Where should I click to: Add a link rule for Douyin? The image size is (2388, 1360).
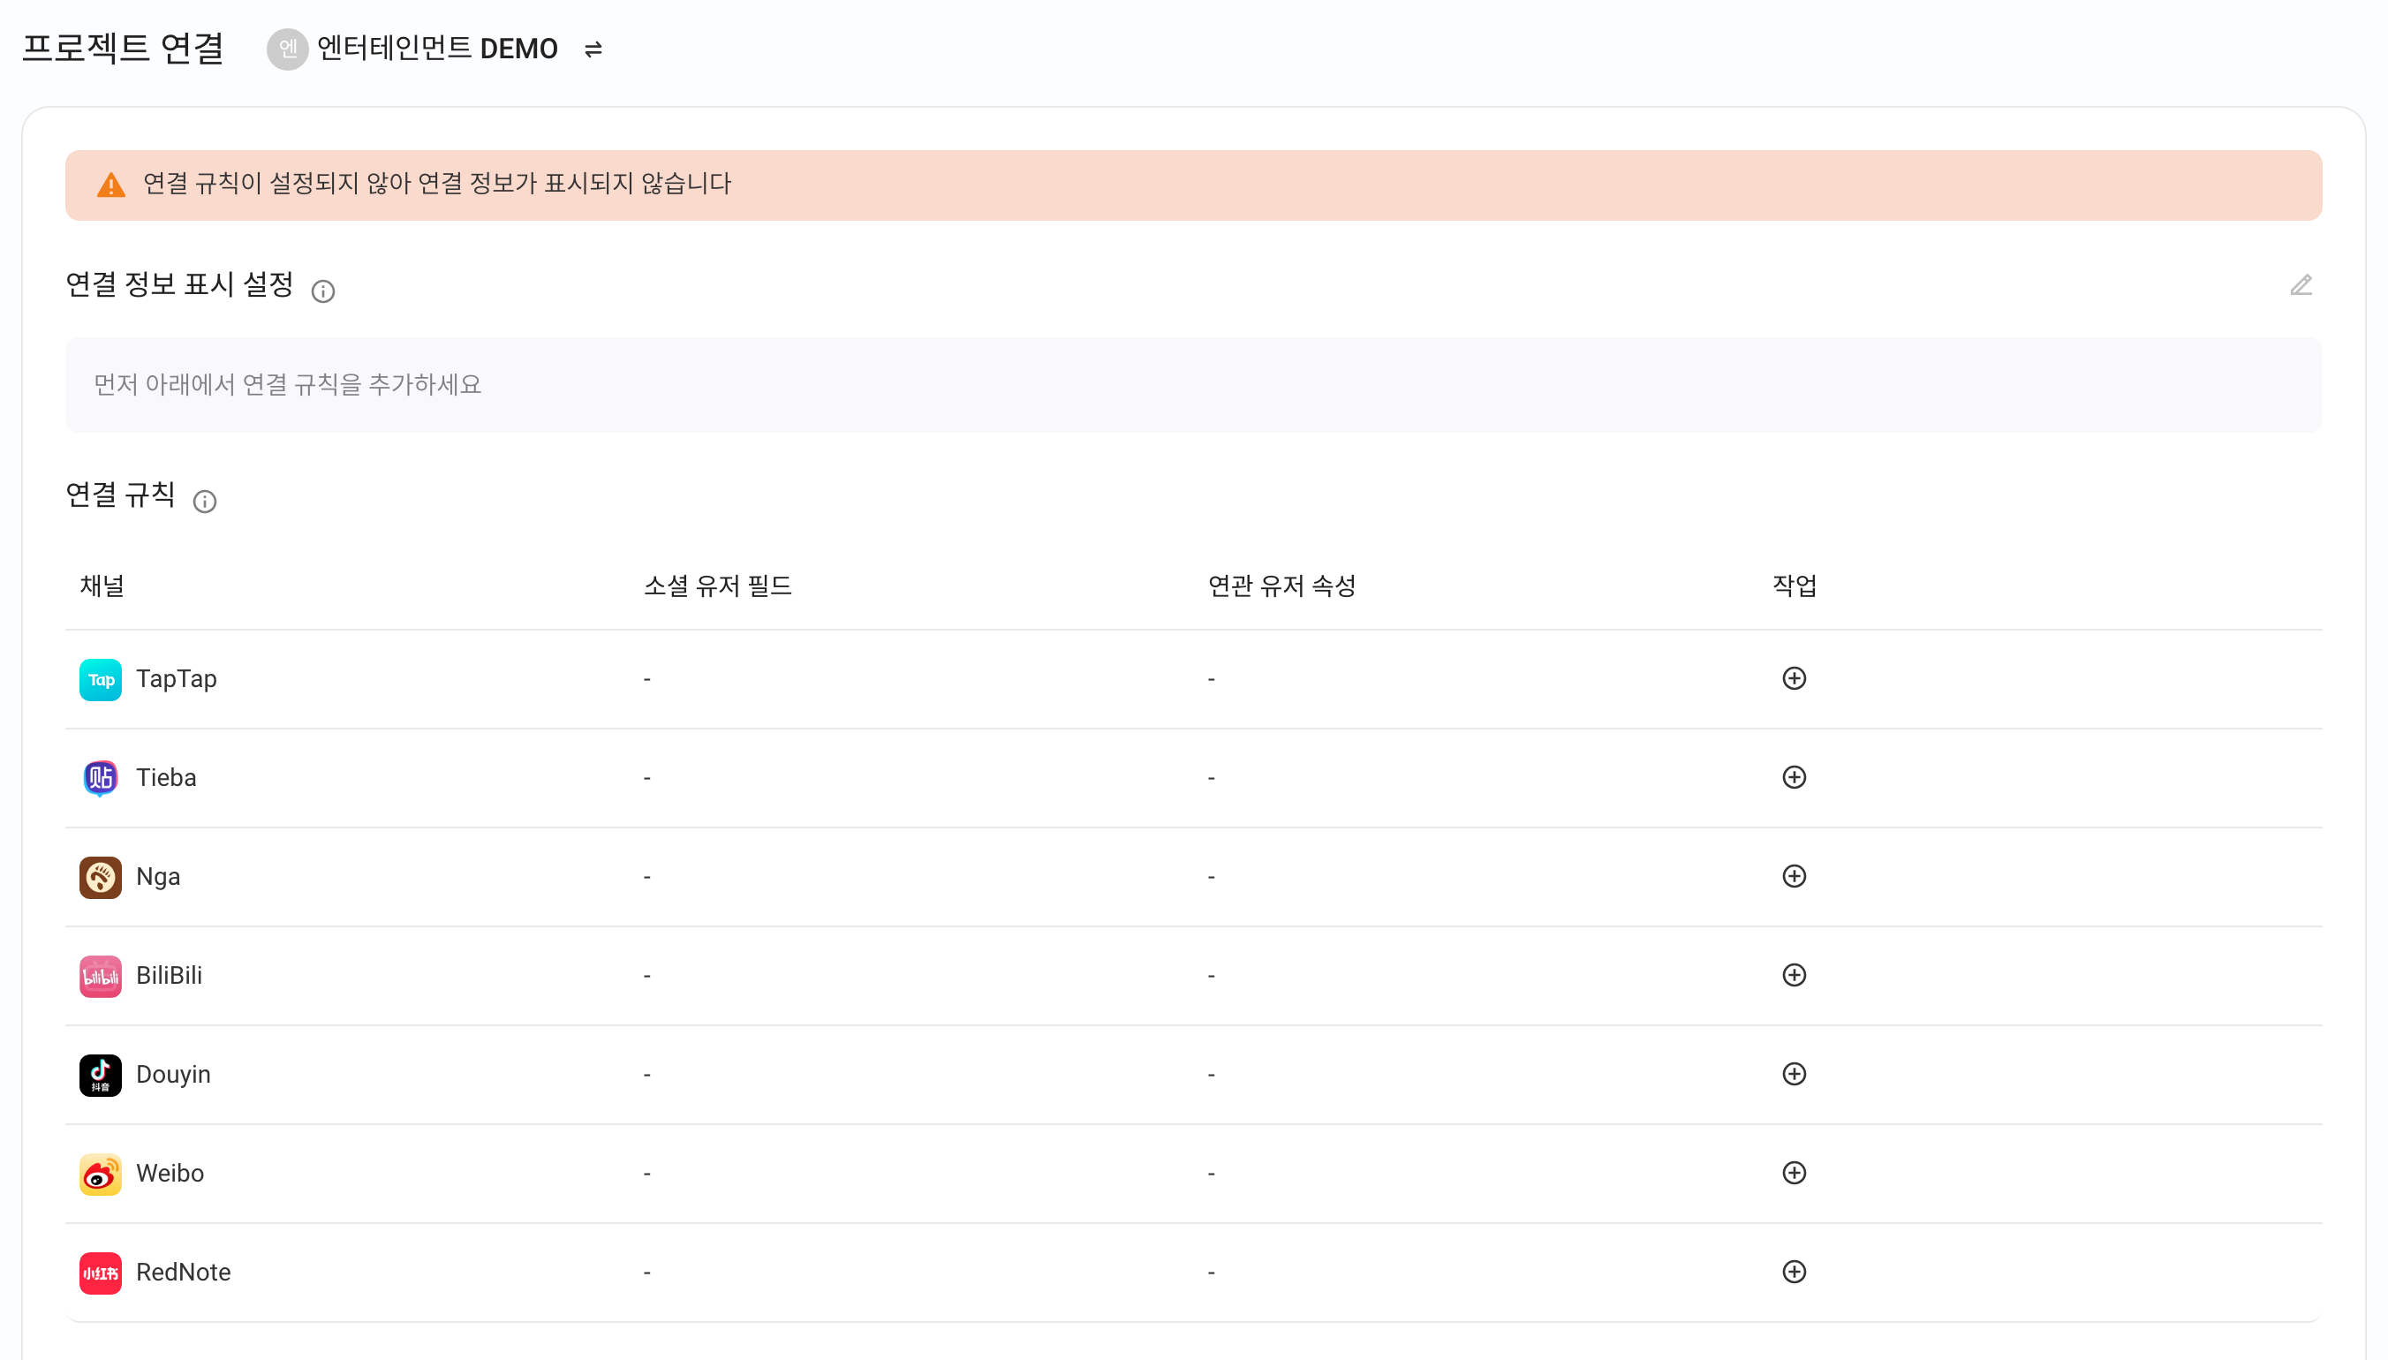pos(1793,1074)
